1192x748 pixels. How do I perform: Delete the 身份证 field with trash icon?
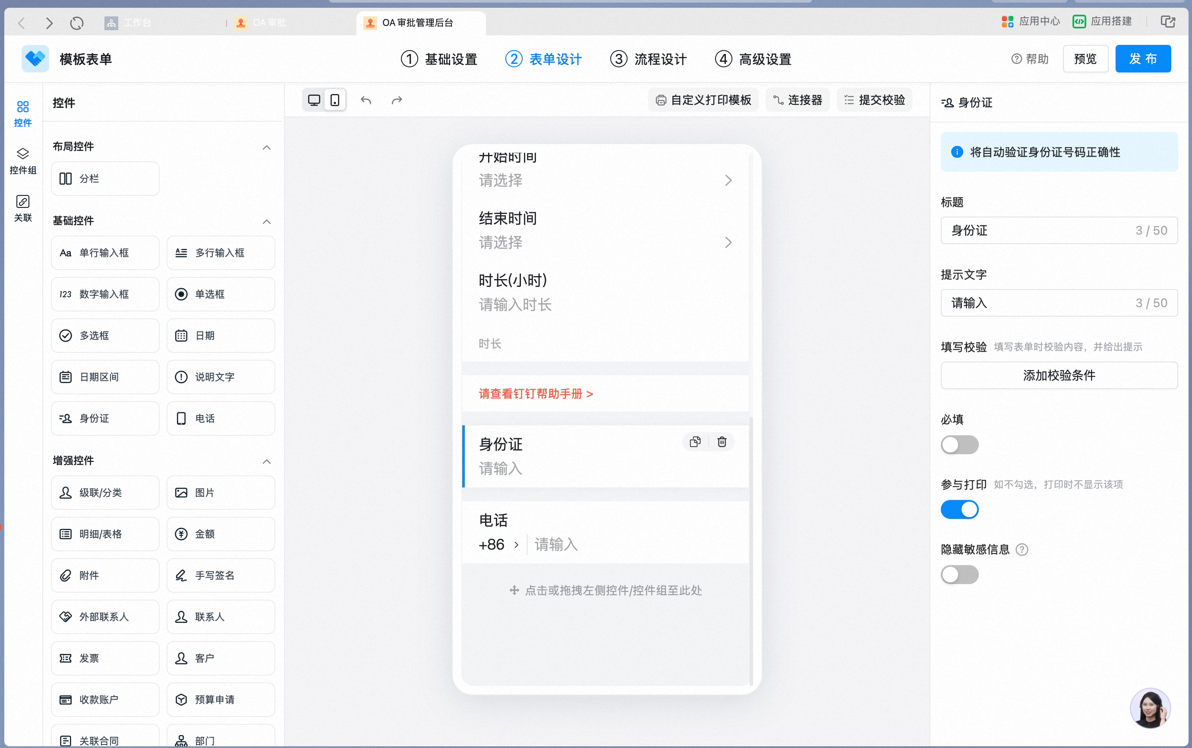[x=722, y=442]
